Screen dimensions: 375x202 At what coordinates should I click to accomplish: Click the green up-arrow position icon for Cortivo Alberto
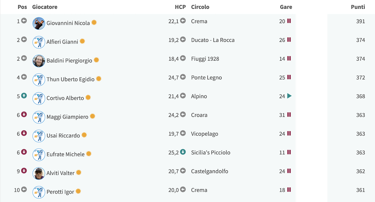tap(24, 96)
